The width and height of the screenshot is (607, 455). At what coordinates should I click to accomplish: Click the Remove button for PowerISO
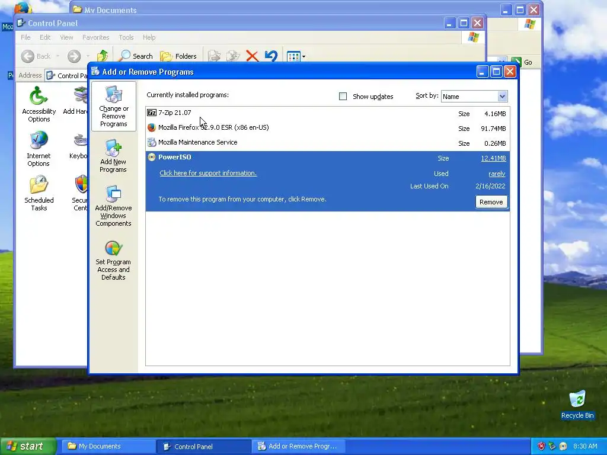click(491, 202)
